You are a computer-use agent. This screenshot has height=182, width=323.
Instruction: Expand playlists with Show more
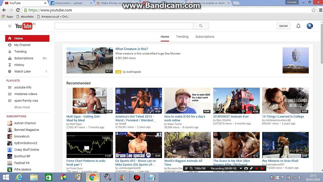(22, 107)
